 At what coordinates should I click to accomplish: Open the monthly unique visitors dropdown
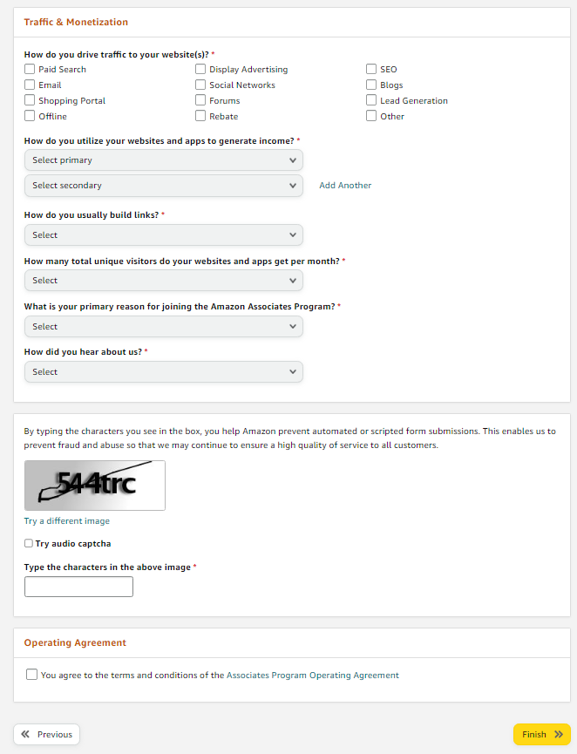click(163, 280)
